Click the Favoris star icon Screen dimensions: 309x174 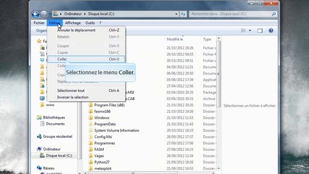point(39,41)
